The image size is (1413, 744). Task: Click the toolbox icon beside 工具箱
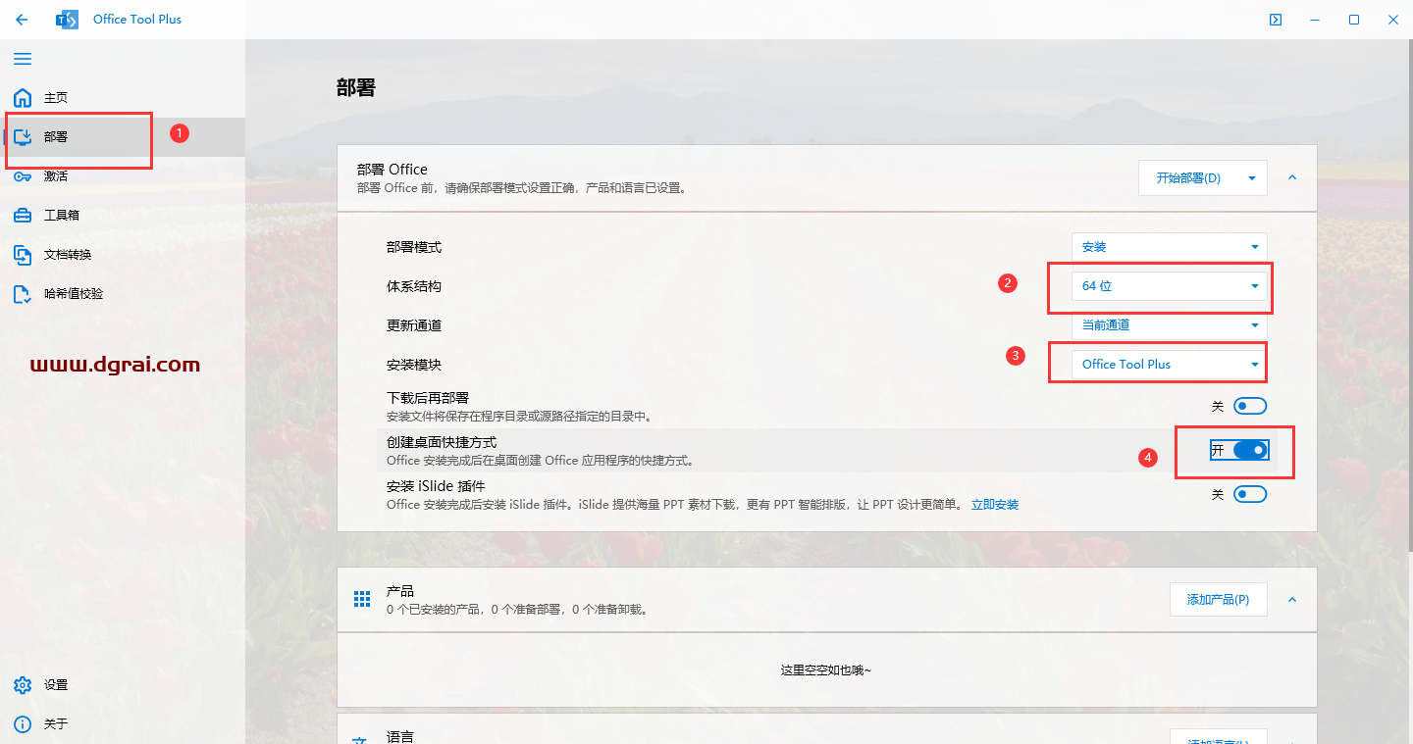[23, 216]
